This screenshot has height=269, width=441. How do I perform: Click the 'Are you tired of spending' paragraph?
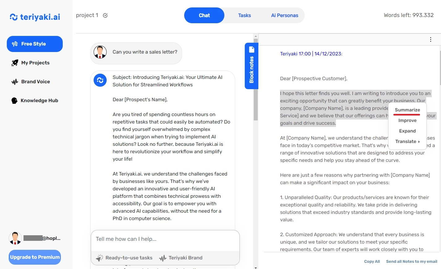(172, 137)
